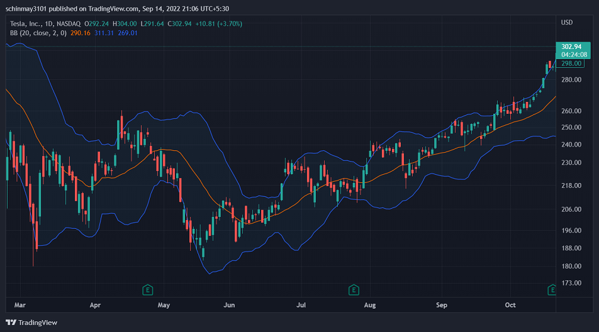Image resolution: width=599 pixels, height=332 pixels.
Task: Click the October earnings E marker
Action: coord(551,290)
